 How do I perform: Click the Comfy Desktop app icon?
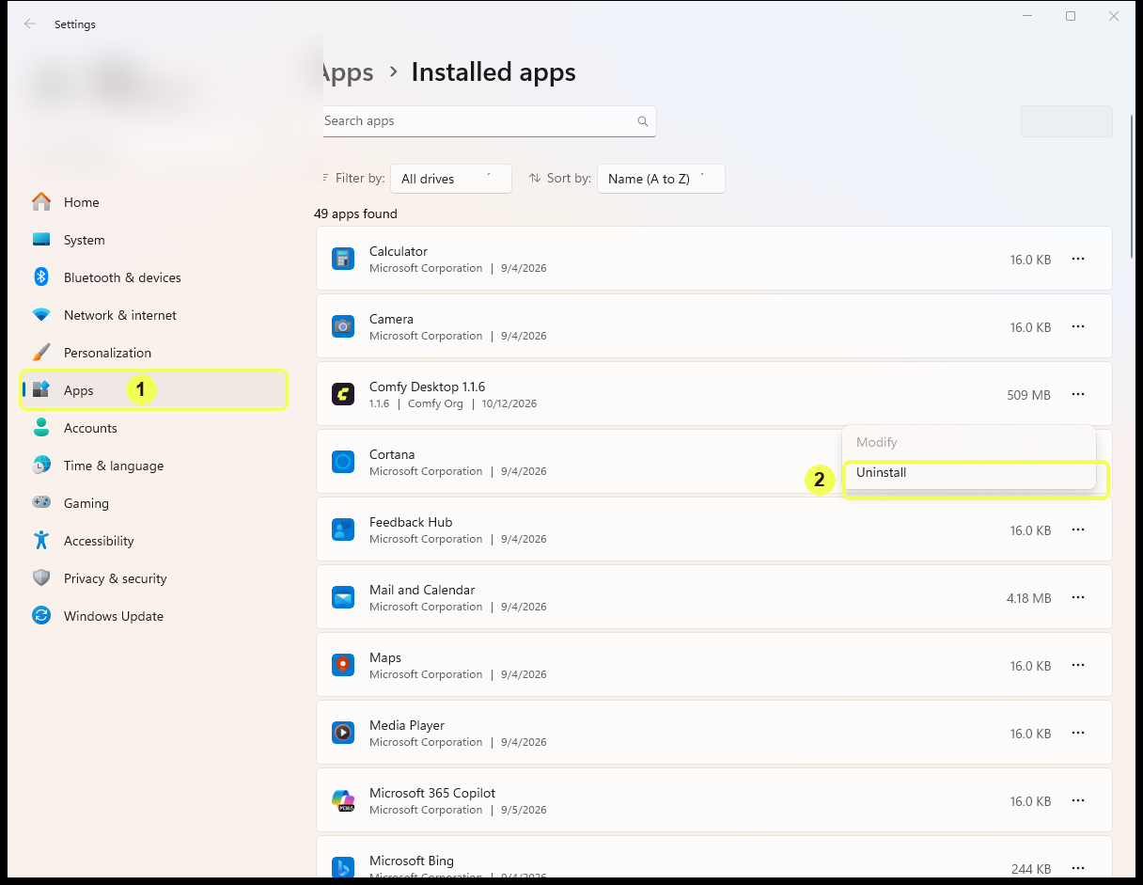343,394
